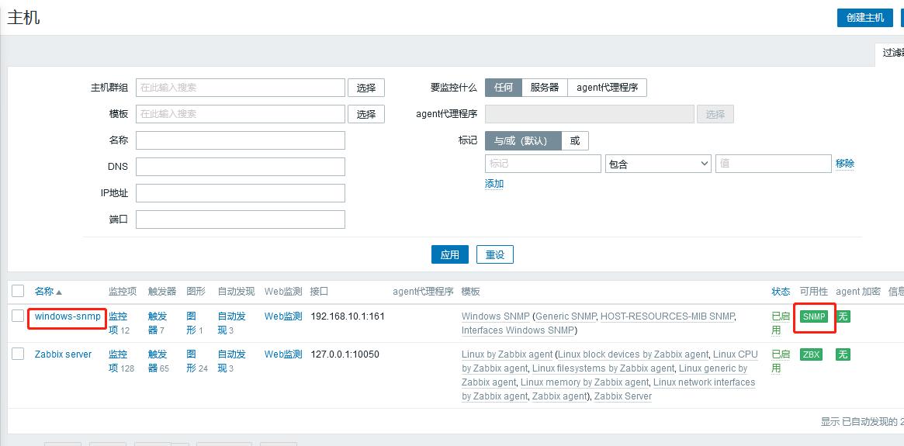Image resolution: width=904 pixels, height=446 pixels.
Task: Click the 重设 filter button
Action: point(494,254)
